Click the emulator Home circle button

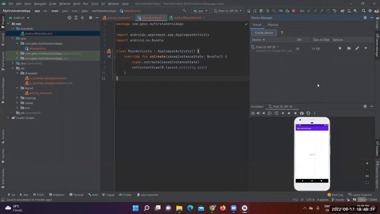coord(289,114)
